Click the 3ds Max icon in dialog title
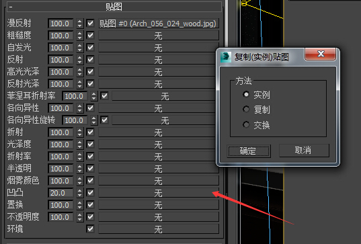Image resolution: width=361 pixels, height=244 pixels. (x=226, y=57)
